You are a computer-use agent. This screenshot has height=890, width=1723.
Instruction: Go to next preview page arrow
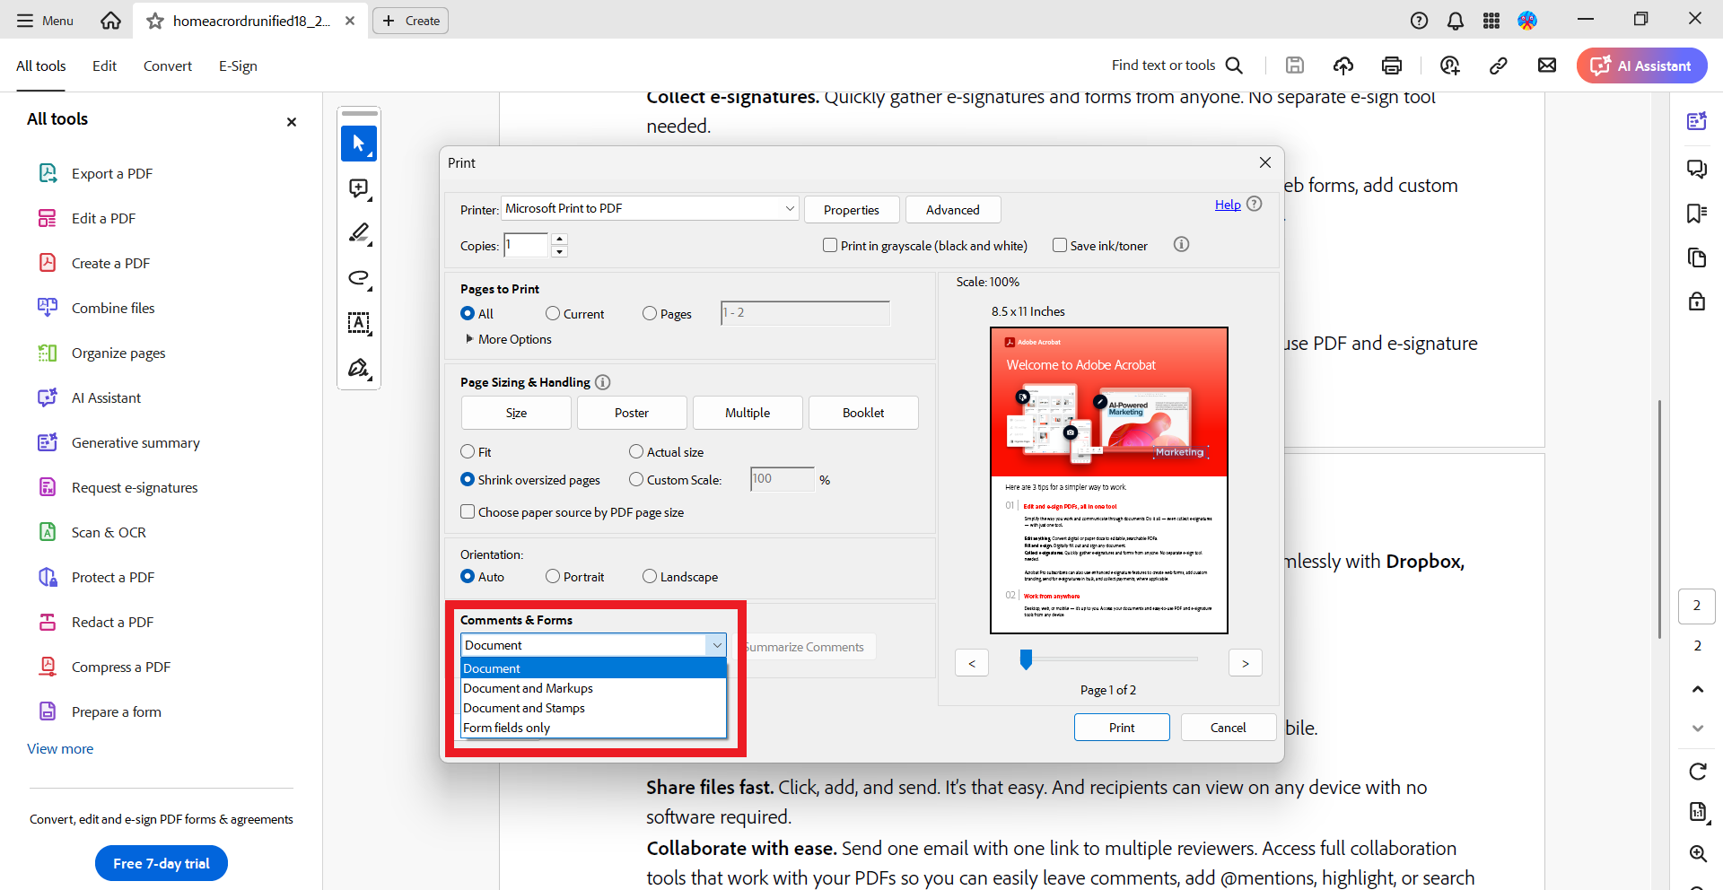point(1246,663)
